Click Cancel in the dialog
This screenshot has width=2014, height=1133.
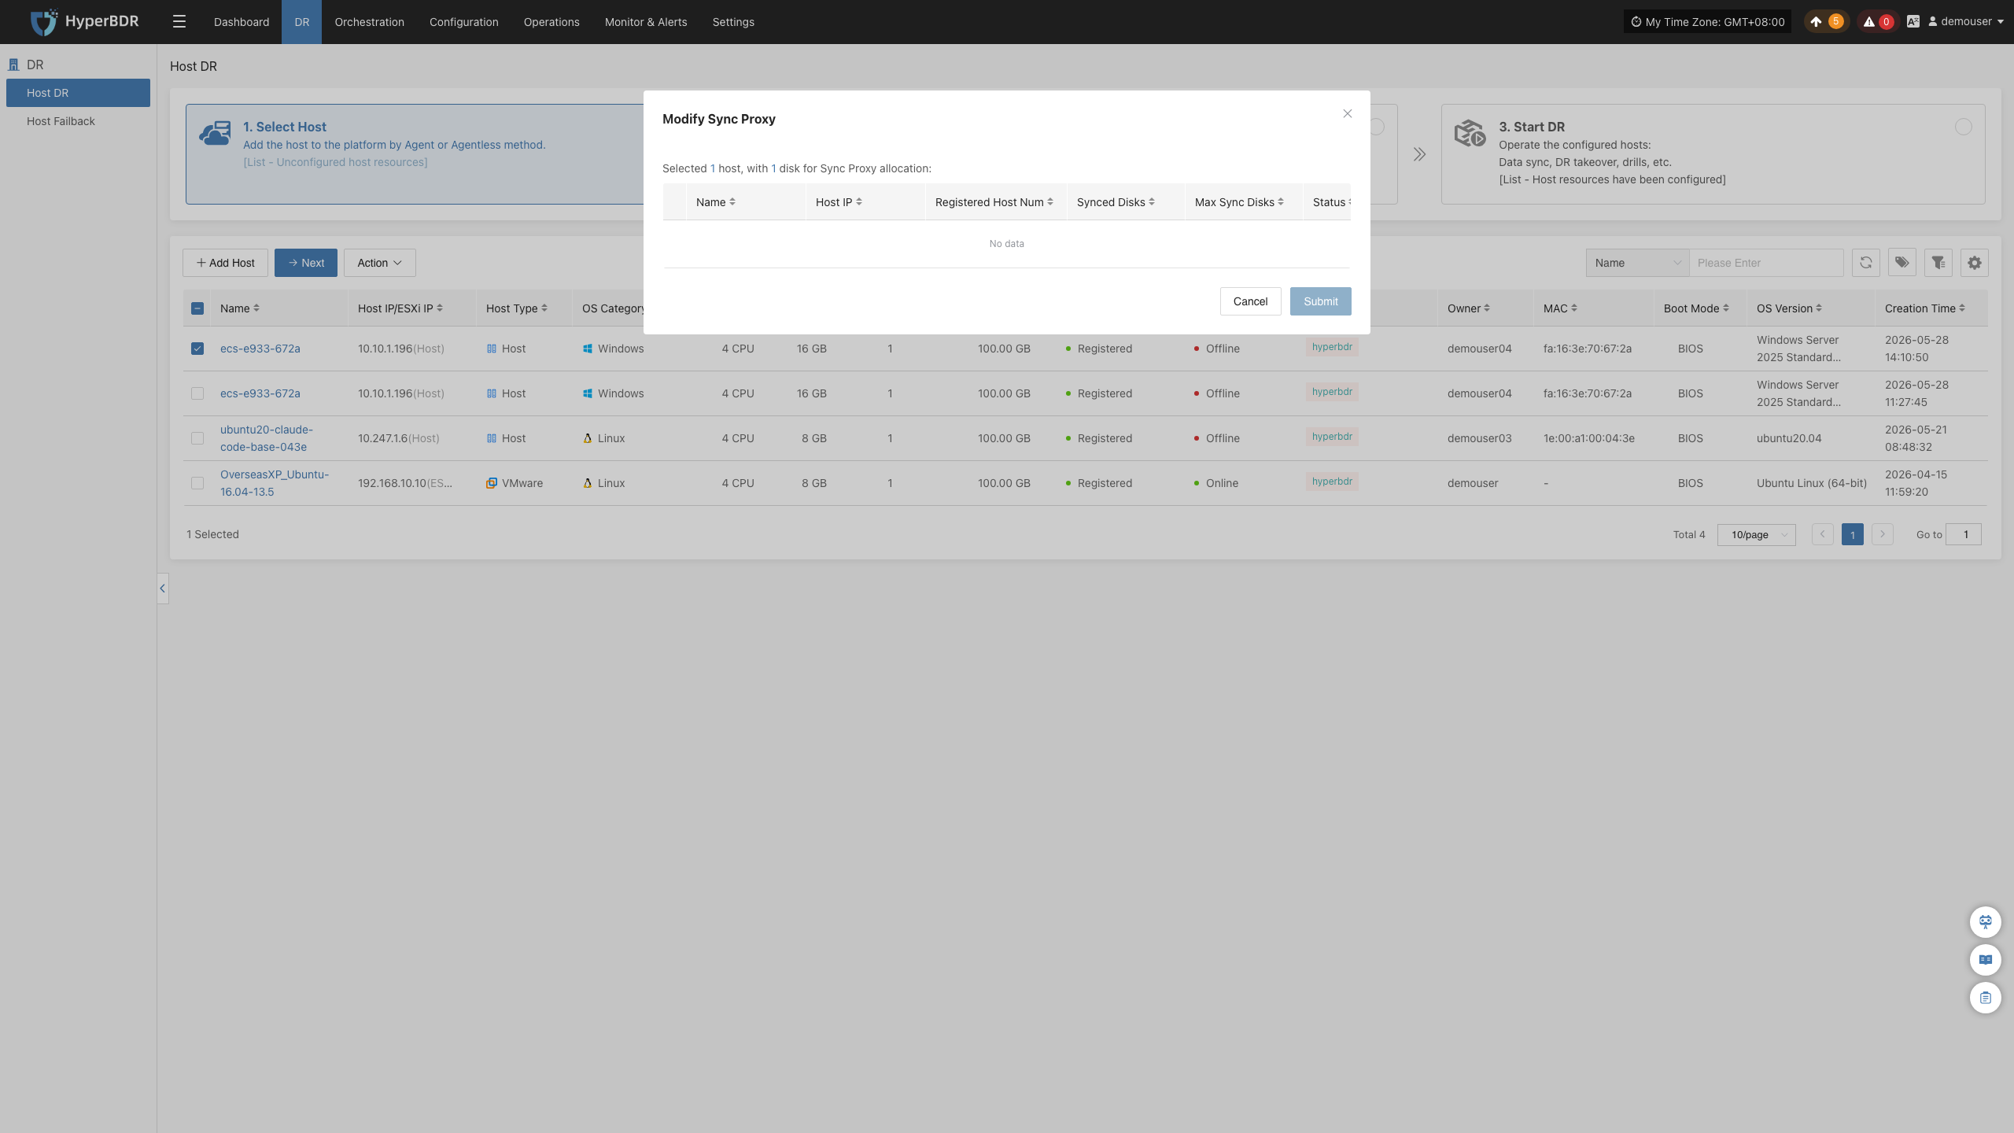pos(1251,301)
